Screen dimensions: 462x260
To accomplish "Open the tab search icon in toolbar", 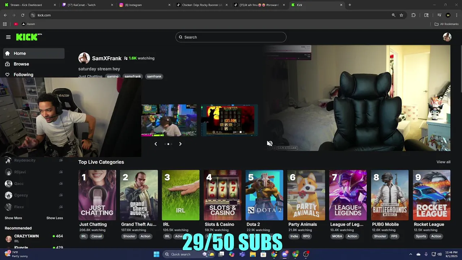I will (426, 15).
